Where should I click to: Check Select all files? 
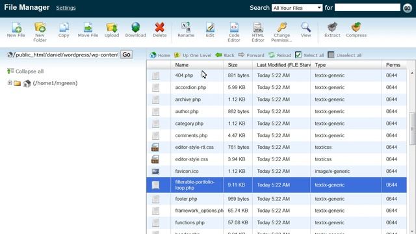point(298,55)
